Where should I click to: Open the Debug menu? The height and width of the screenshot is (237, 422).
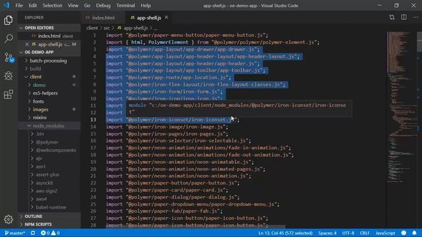click(103, 5)
